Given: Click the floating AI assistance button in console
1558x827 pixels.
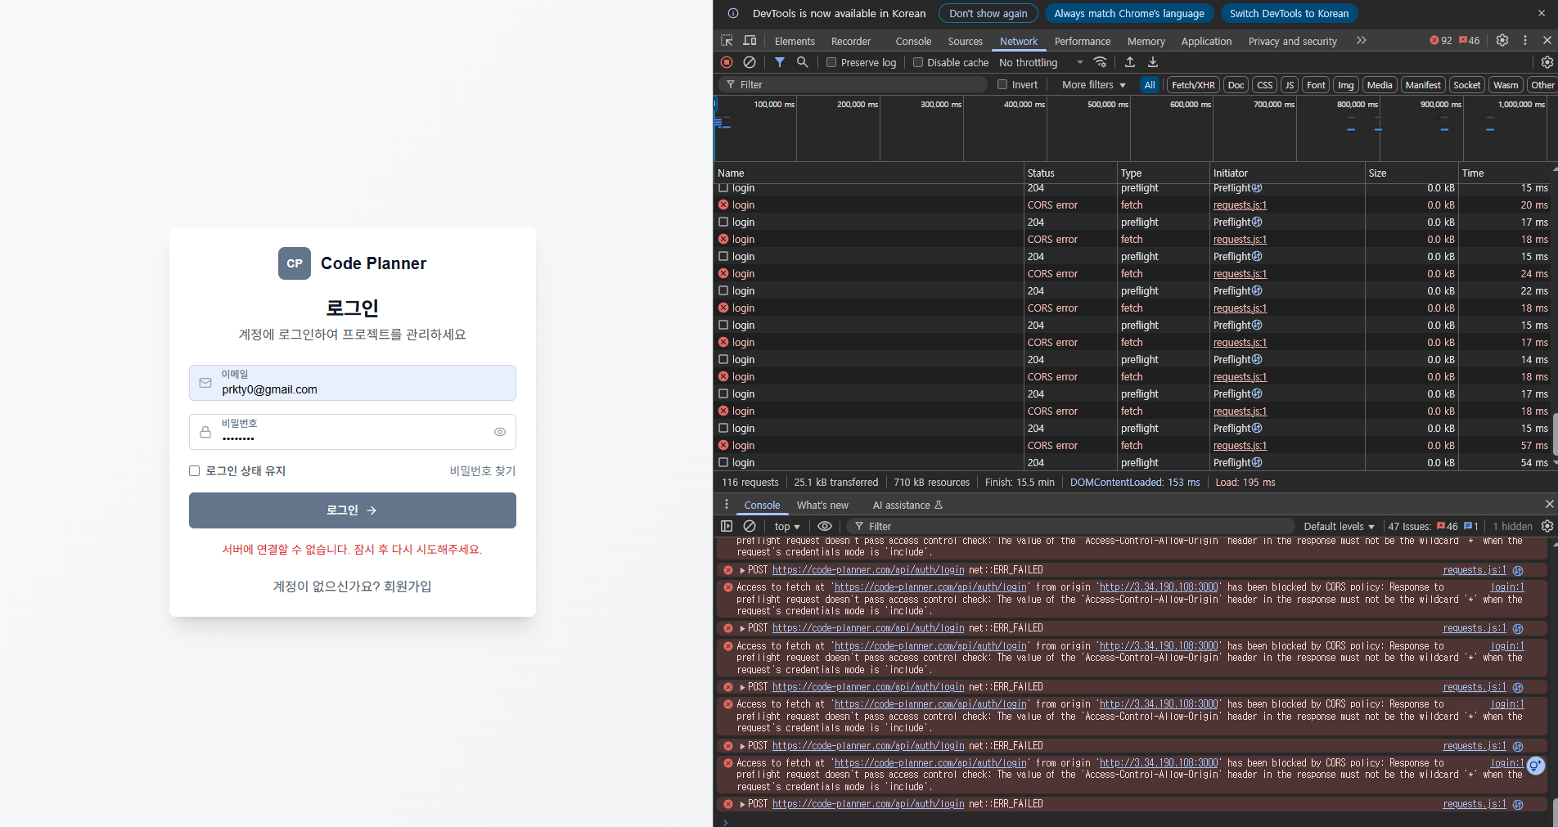Looking at the screenshot, I should click(1536, 766).
